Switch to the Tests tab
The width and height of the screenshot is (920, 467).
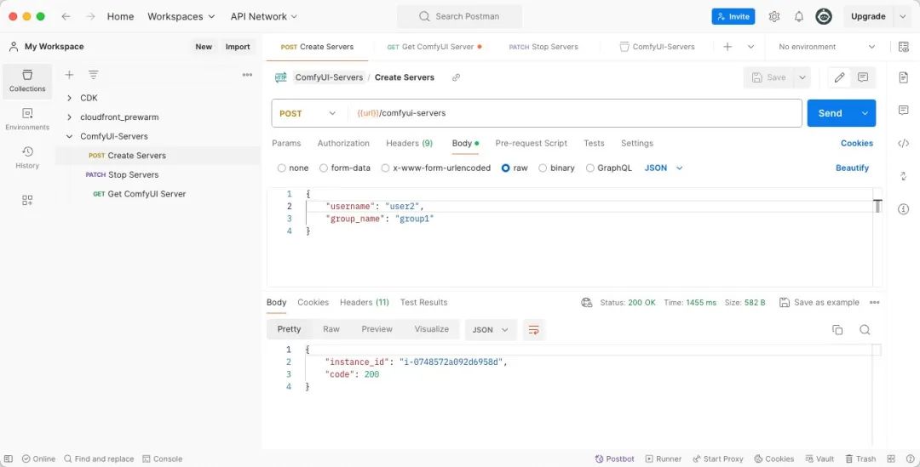(594, 144)
